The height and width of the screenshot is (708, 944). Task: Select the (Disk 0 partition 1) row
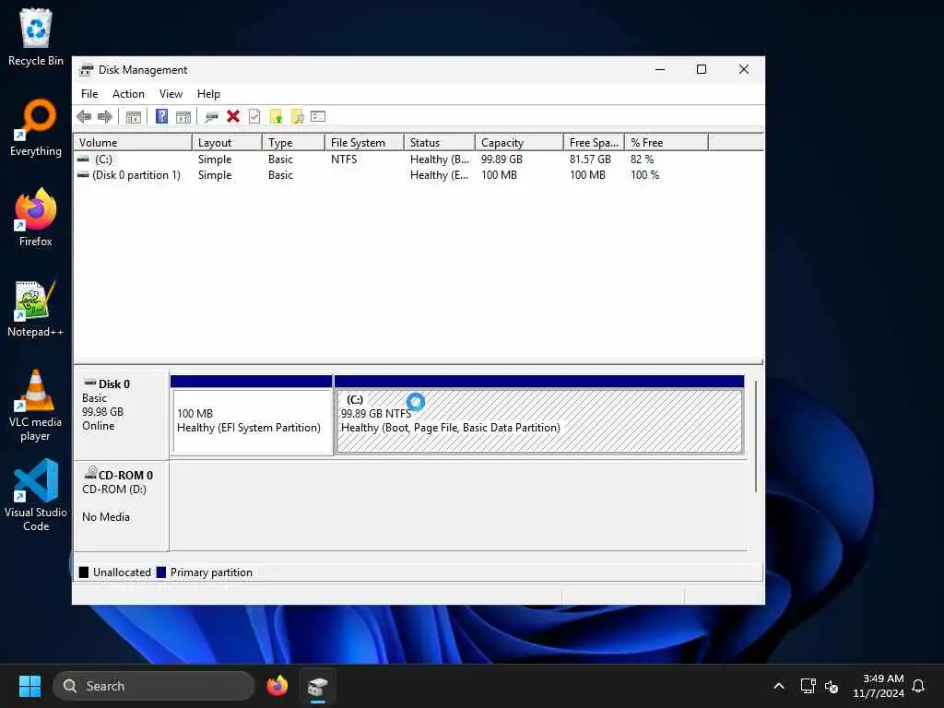click(x=418, y=175)
